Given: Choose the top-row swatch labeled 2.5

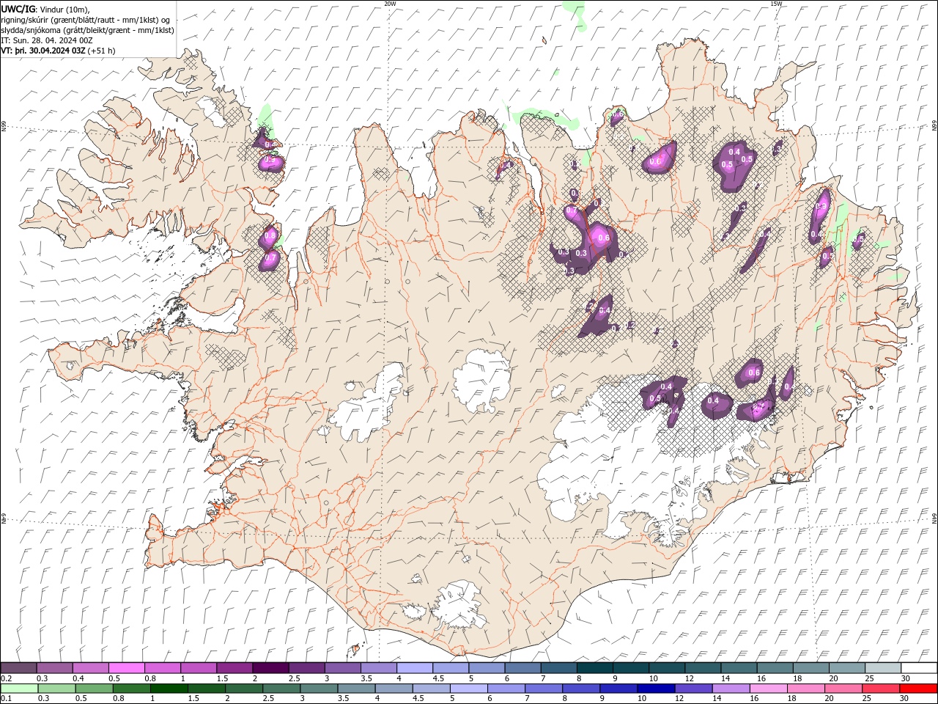Looking at the screenshot, I should pos(307,668).
